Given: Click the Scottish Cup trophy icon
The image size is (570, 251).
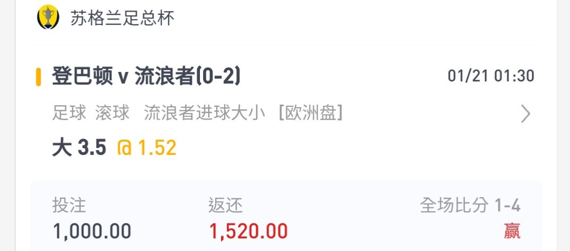Looking at the screenshot, I should click(48, 17).
